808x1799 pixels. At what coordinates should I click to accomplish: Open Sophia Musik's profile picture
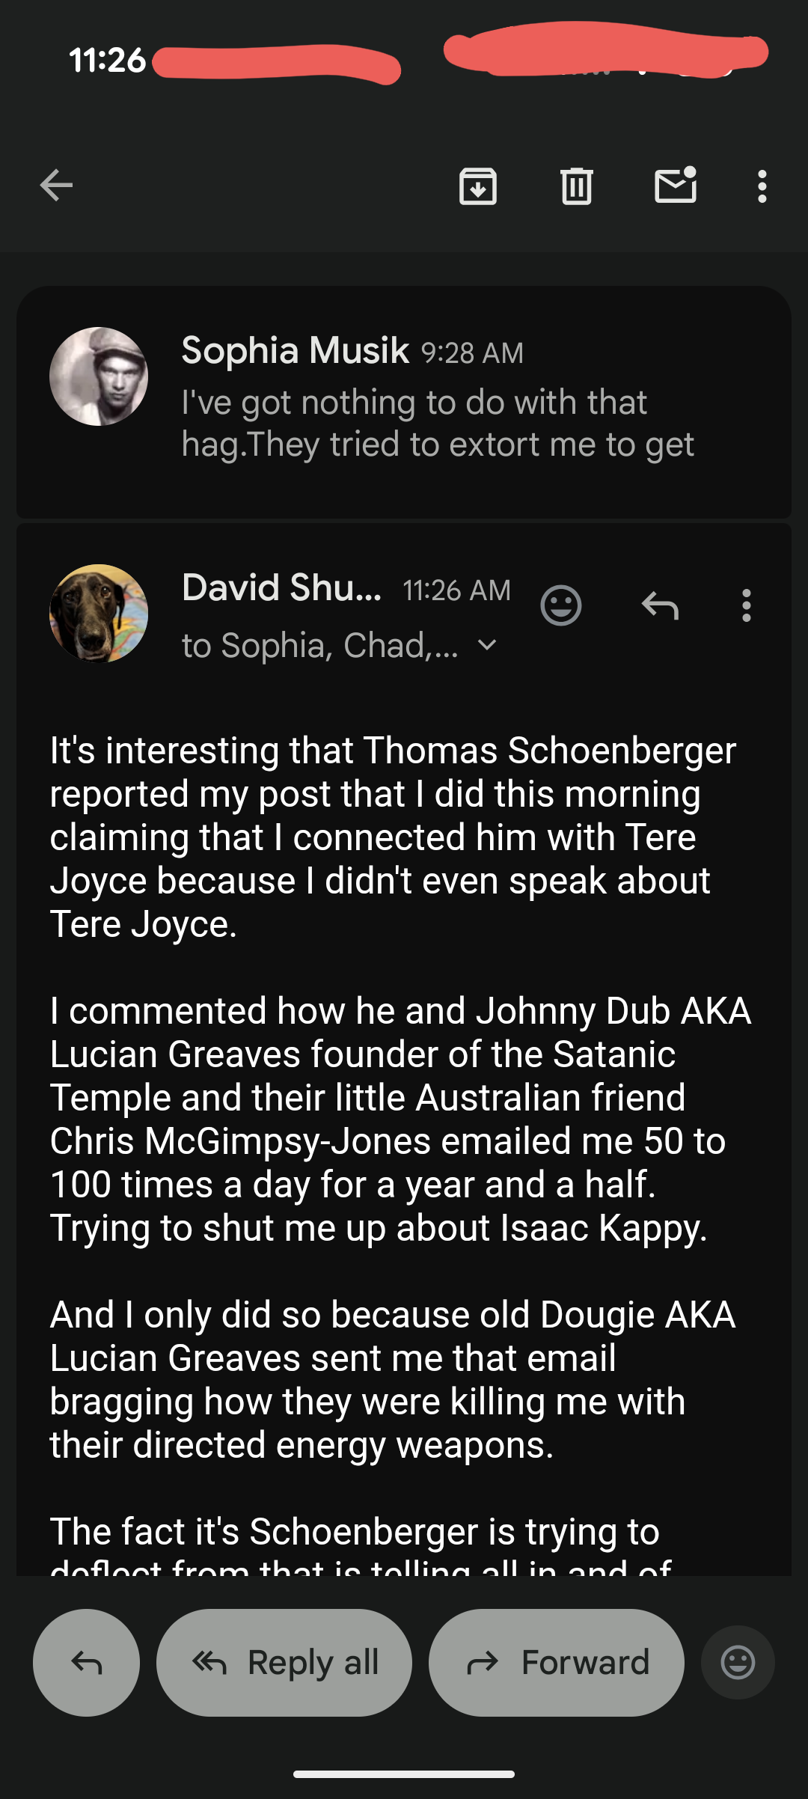[x=99, y=376]
